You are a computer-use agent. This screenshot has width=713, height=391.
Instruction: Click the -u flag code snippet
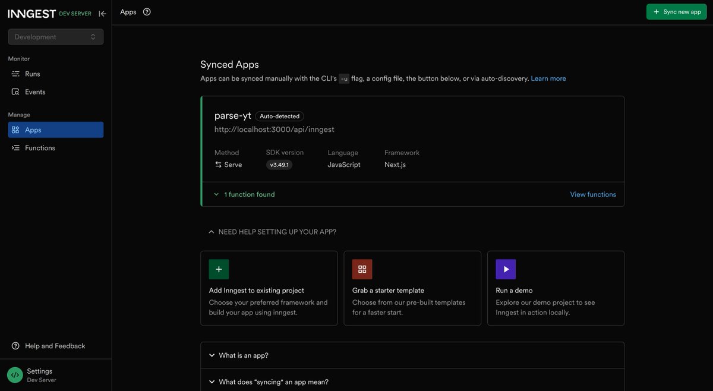click(x=345, y=78)
